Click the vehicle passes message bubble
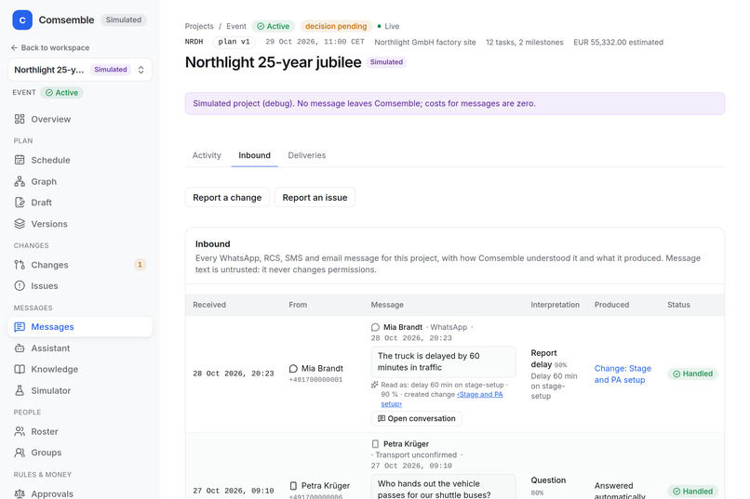750x499 pixels. (x=444, y=487)
